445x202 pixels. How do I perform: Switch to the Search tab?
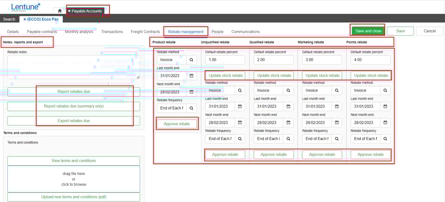(x=9, y=19)
